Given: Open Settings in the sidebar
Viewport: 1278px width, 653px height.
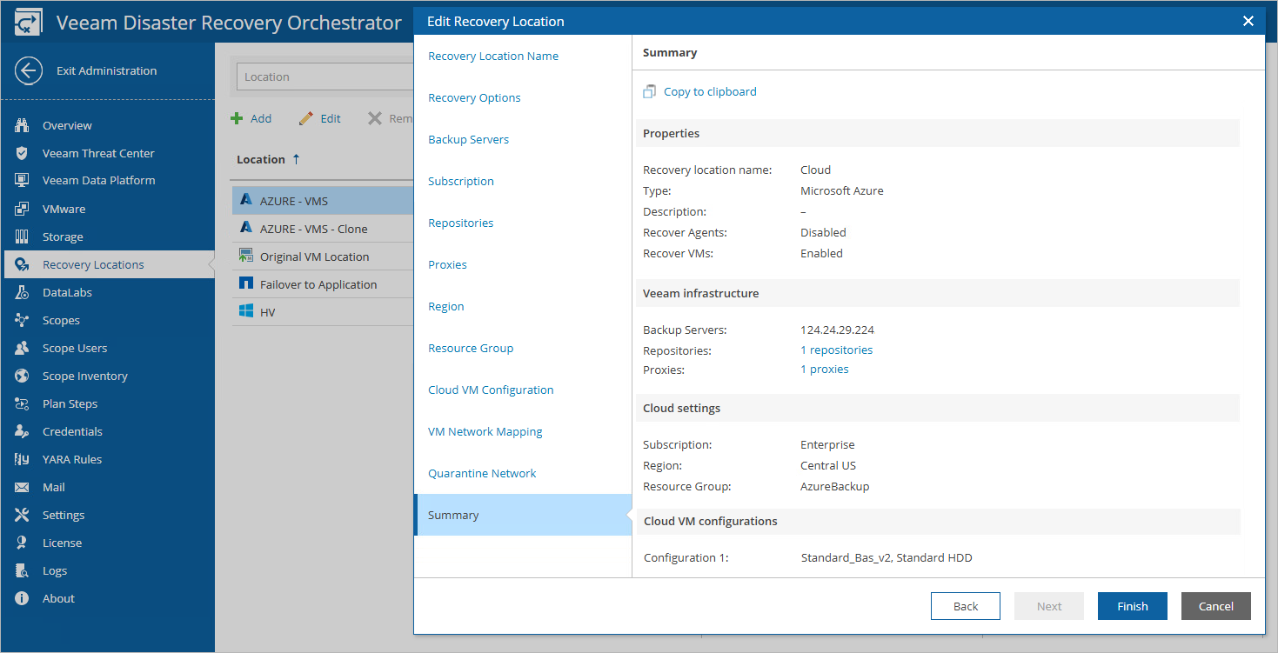Looking at the screenshot, I should point(64,516).
